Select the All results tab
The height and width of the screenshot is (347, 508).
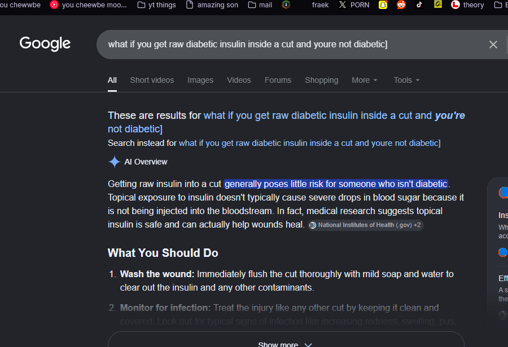click(112, 80)
